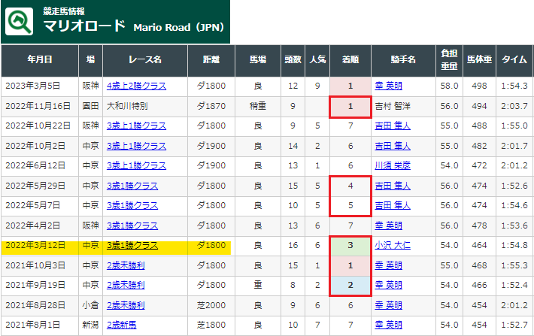Select the 園田 venue cell
Viewport: 534px width, 336px height.
click(x=90, y=106)
